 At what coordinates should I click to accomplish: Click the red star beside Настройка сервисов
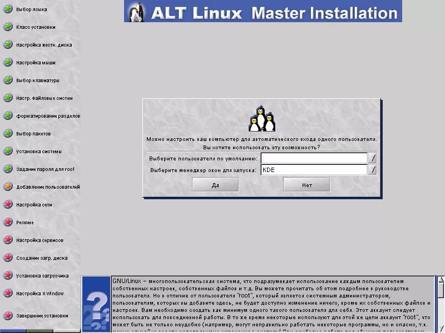(8, 240)
